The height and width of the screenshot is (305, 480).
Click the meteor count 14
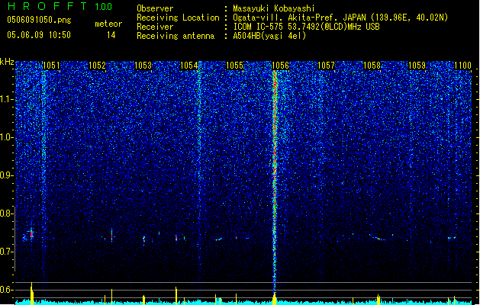pyautogui.click(x=111, y=35)
